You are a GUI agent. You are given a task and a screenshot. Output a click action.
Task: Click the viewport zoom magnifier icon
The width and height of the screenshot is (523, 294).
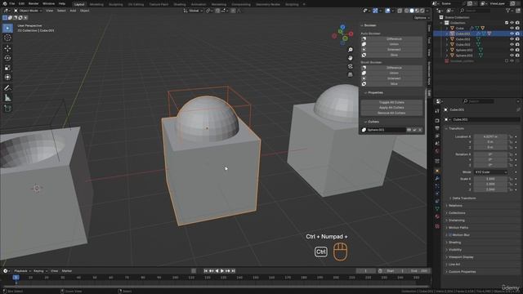[351, 50]
